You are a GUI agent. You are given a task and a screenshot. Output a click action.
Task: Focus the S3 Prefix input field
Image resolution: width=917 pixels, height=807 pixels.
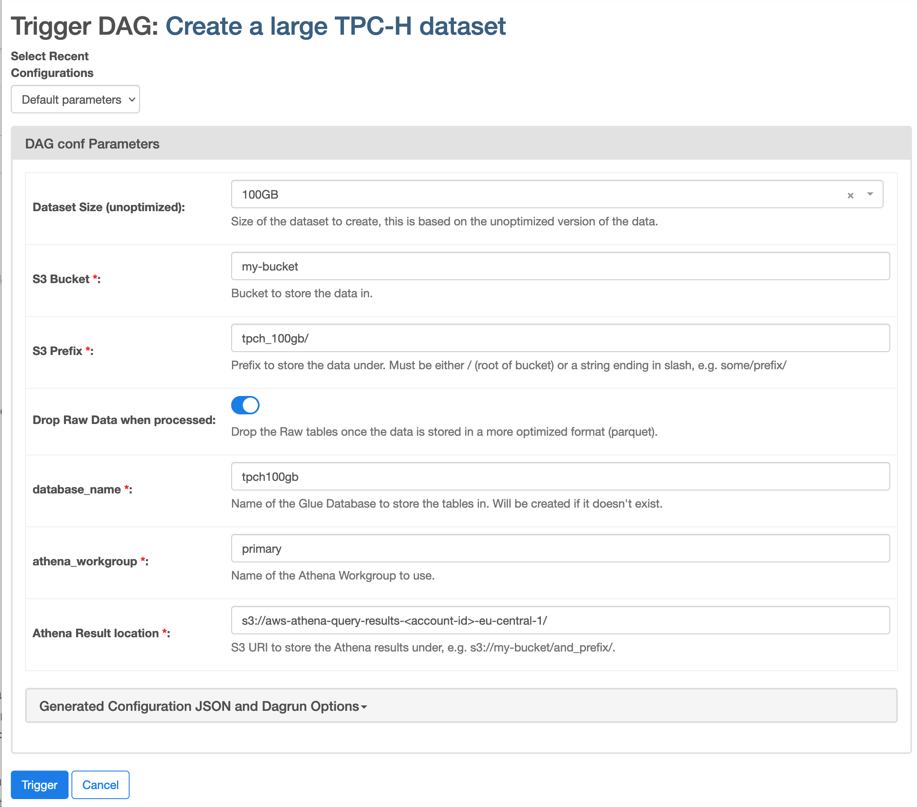tap(560, 338)
